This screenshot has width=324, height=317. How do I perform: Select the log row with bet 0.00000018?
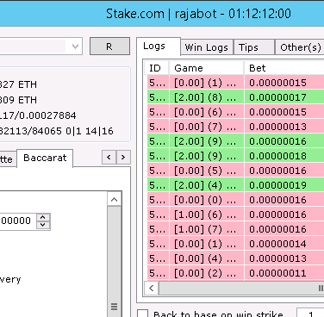tap(235, 156)
